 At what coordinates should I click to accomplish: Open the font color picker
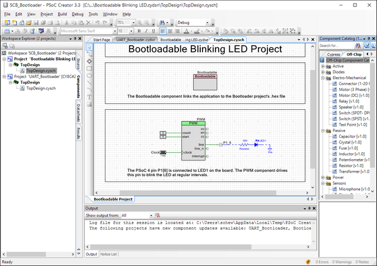tap(186, 31)
